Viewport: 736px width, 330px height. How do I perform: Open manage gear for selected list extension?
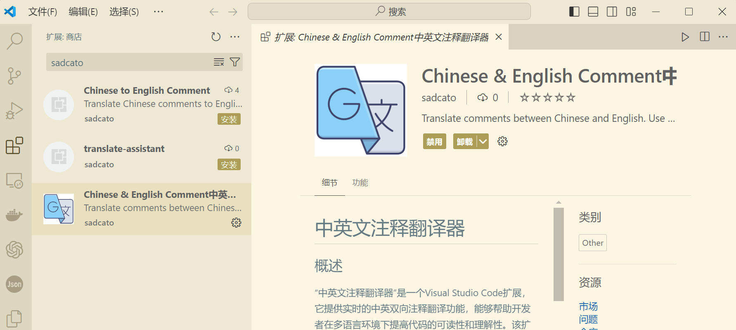click(x=236, y=223)
